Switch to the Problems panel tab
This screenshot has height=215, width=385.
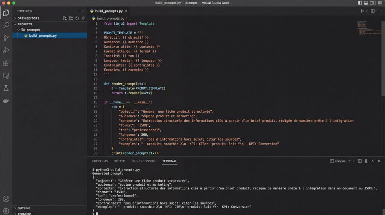pos(100,161)
